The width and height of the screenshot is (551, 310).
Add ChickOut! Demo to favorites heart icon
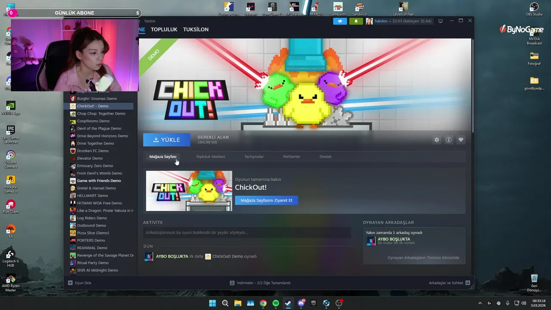tap(461, 140)
